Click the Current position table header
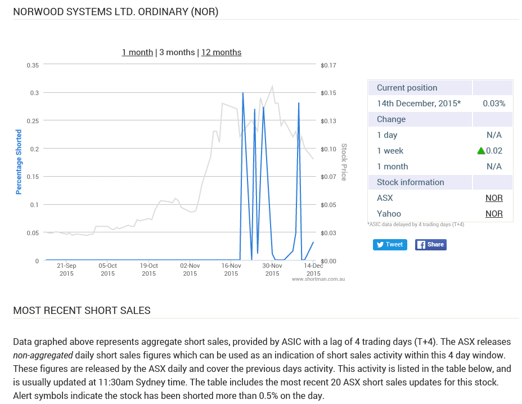The height and width of the screenshot is (404, 522). (x=407, y=88)
